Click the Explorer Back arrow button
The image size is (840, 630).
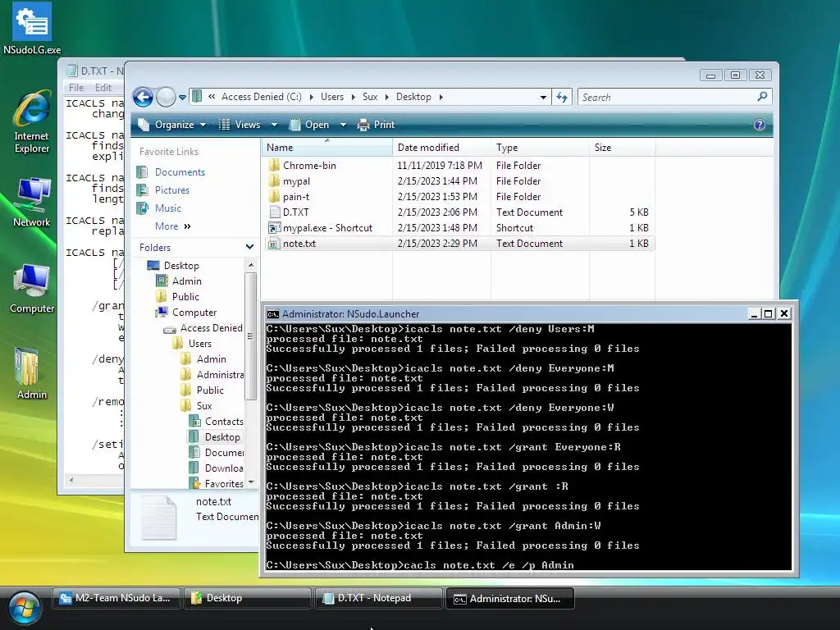143,97
